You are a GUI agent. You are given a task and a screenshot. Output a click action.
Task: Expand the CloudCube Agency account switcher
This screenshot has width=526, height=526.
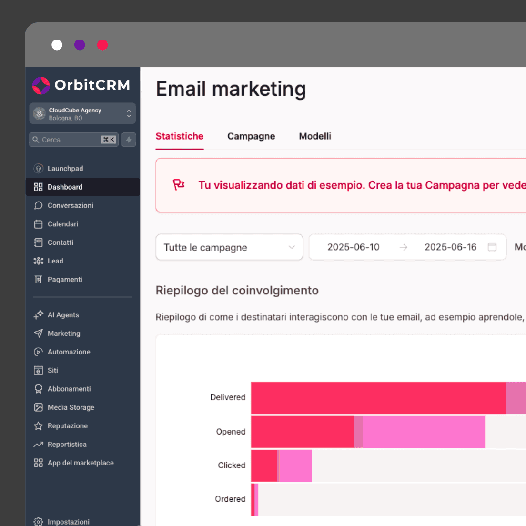[82, 114]
